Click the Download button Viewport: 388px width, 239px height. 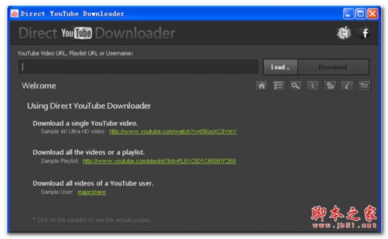(333, 67)
